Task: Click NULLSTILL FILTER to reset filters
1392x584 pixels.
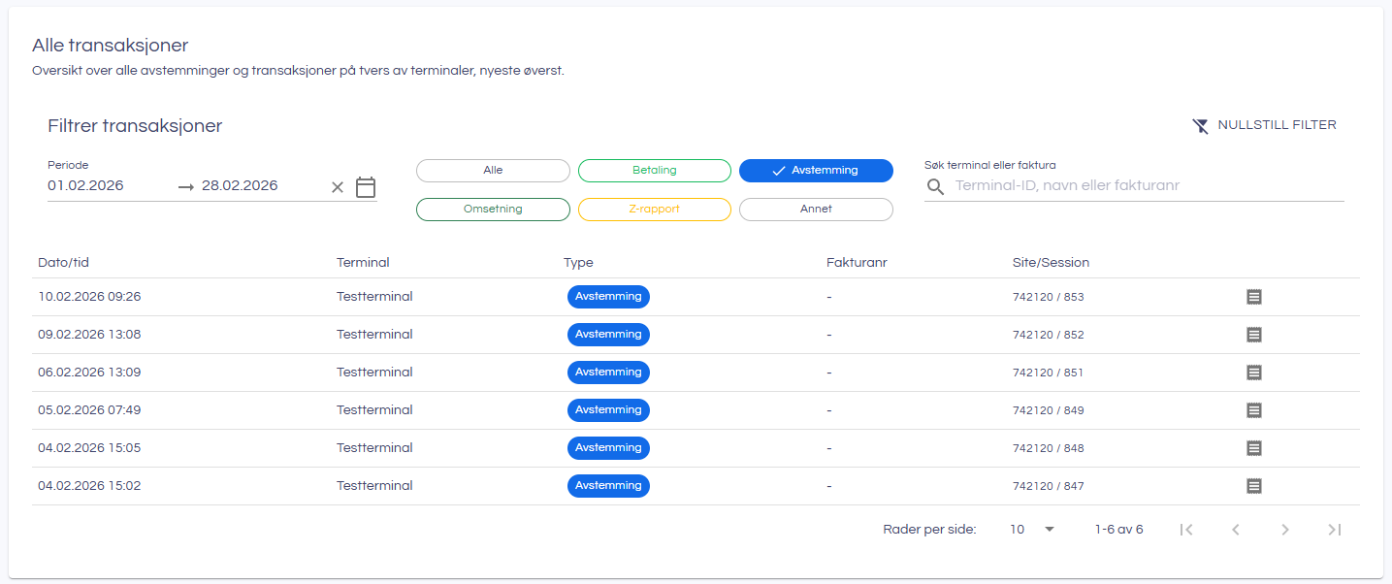Action: (1264, 125)
